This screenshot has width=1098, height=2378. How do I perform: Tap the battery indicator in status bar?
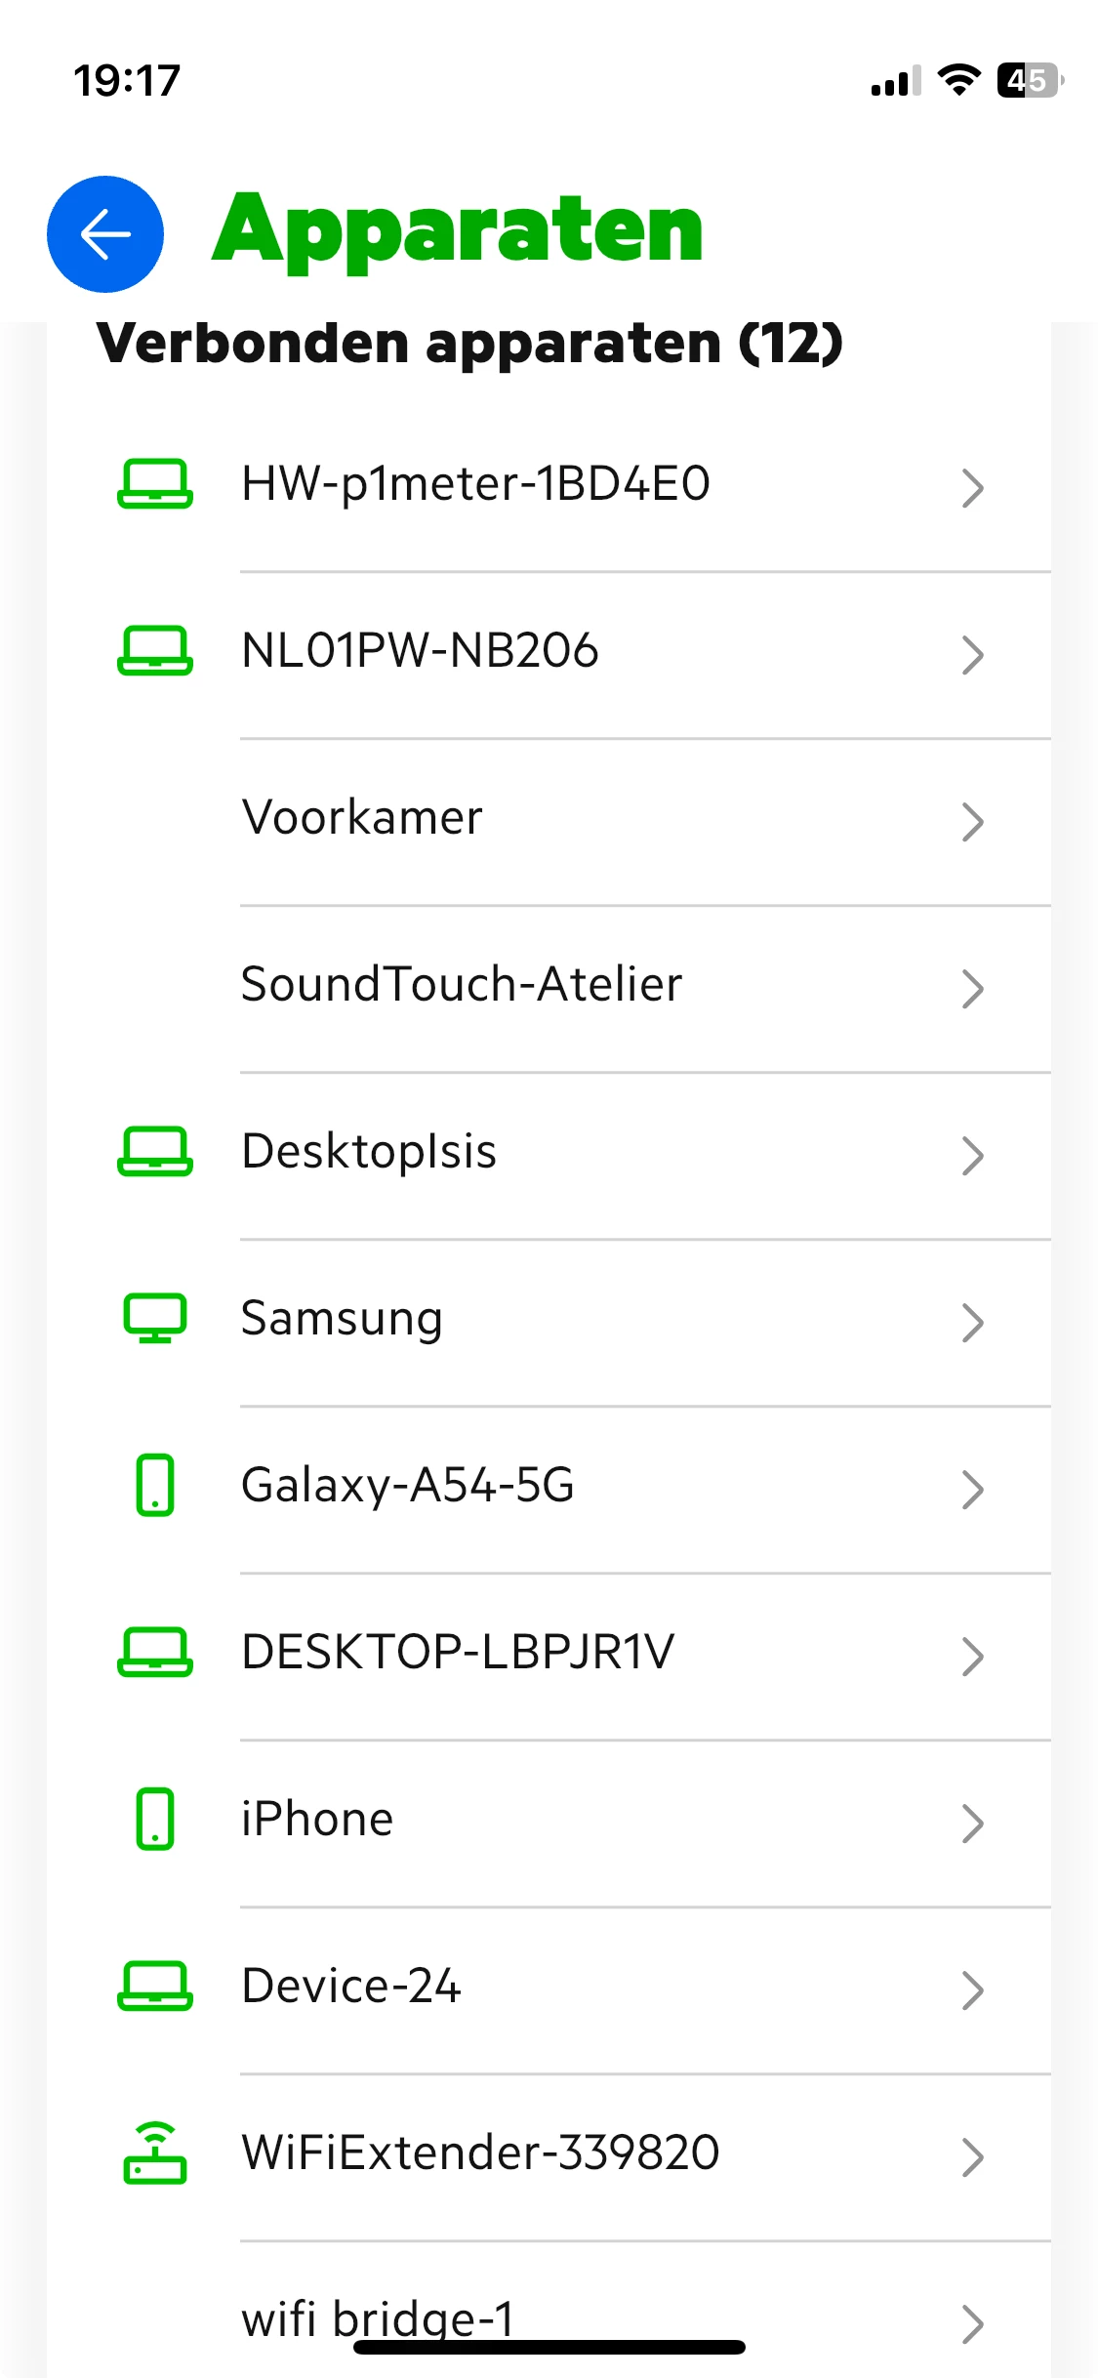pyautogui.click(x=1029, y=80)
